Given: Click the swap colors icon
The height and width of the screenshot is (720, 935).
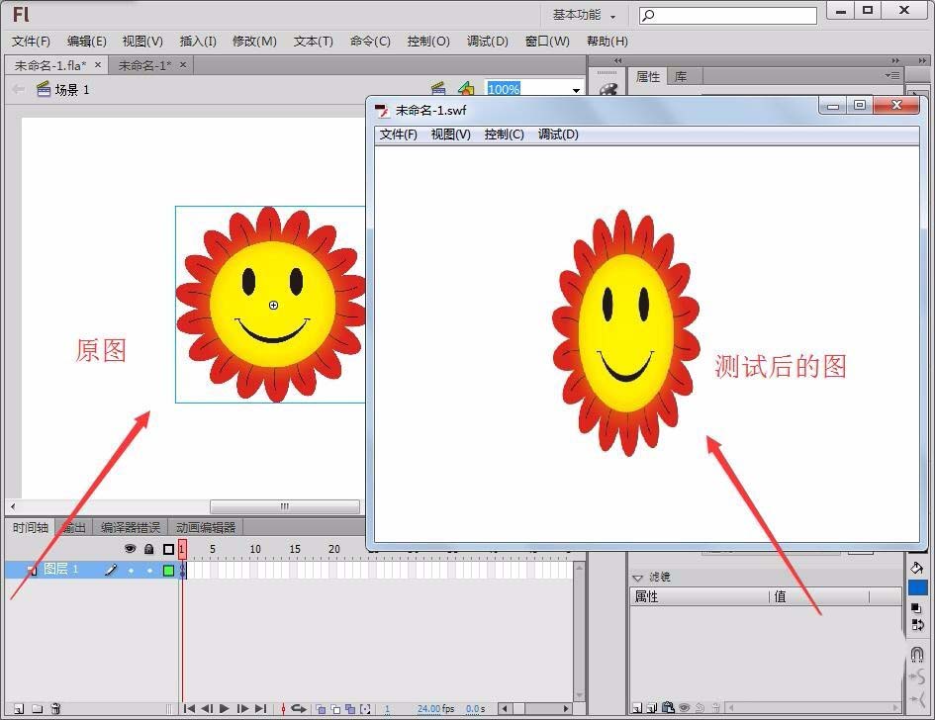Looking at the screenshot, I should pyautogui.click(x=918, y=625).
